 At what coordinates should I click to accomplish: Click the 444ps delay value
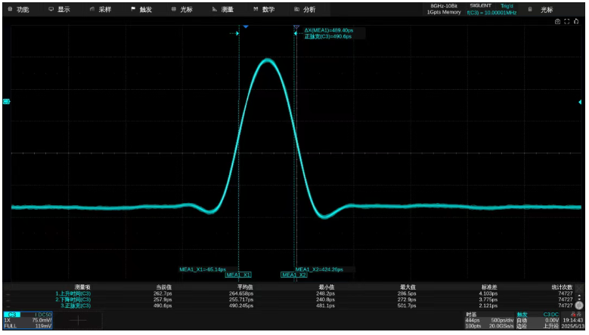click(x=473, y=321)
